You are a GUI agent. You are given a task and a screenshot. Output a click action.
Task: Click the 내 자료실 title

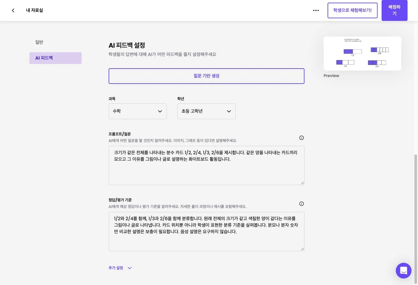click(35, 10)
